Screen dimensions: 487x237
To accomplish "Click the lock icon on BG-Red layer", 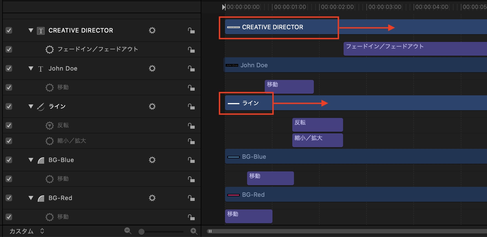I will (x=191, y=198).
